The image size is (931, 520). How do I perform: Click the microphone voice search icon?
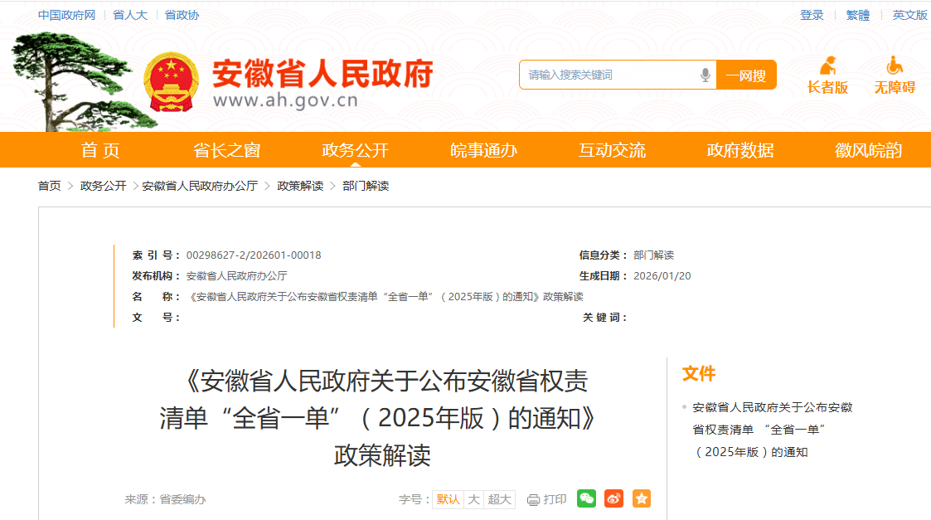pos(705,75)
